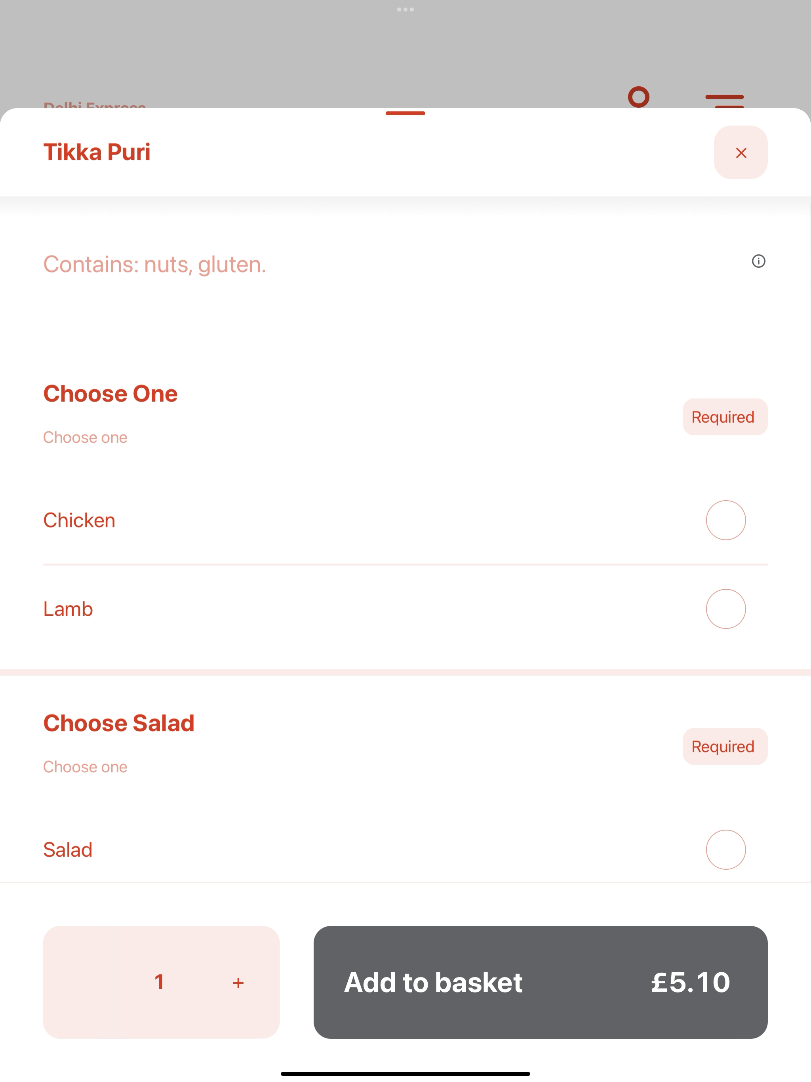Tap the £5.10 price on basket button

690,982
